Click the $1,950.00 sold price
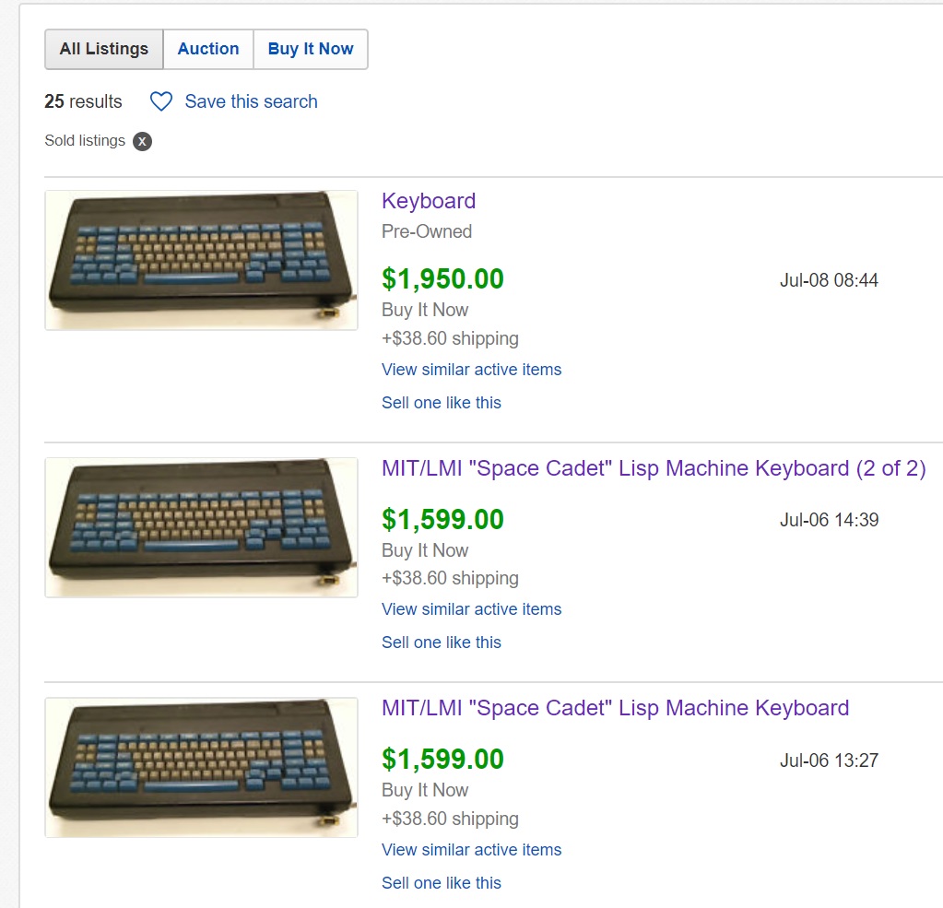Viewport: 943px width, 908px height. (x=442, y=279)
